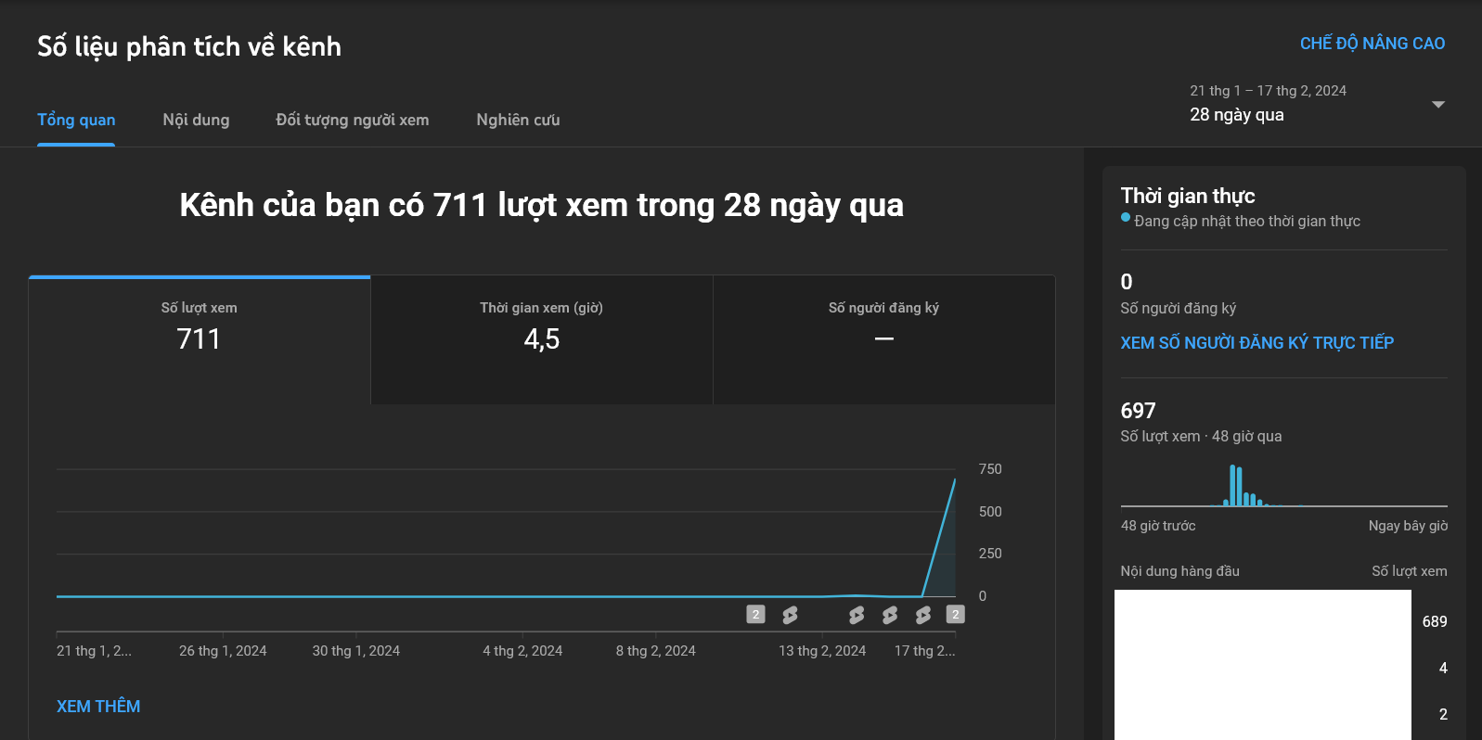Click the "Số lượt xem · 48 giờ qua" label

pos(1201,437)
